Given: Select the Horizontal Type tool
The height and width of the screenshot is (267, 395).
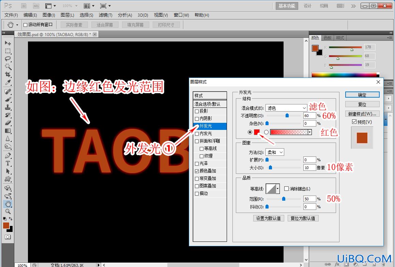Looking at the screenshot, I should [x=8, y=163].
